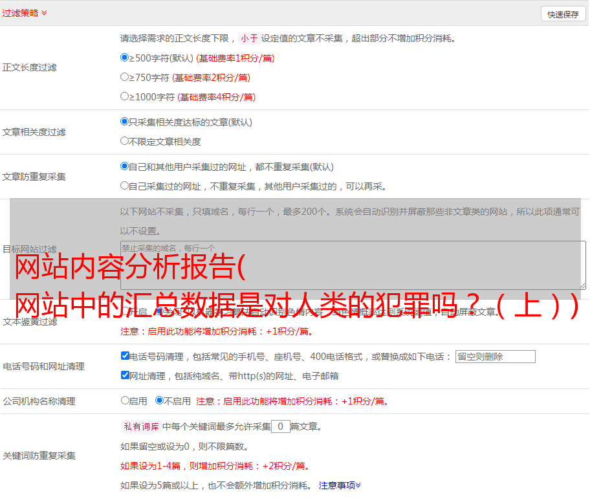The image size is (590, 497).
Task: Toggle 电话号码清理 checkbox
Action: [125, 355]
